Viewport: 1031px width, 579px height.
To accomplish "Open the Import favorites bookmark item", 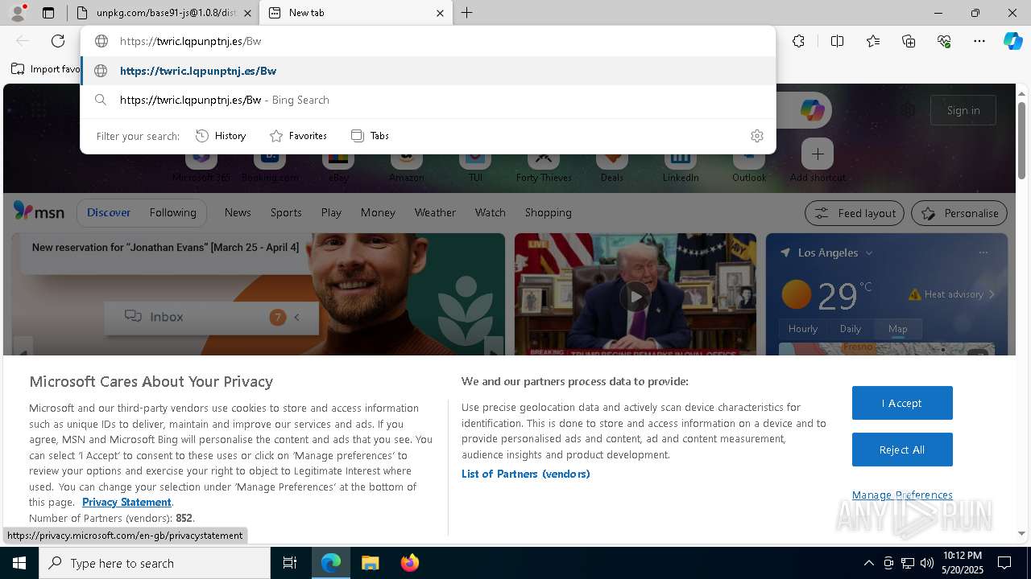I will (45, 69).
